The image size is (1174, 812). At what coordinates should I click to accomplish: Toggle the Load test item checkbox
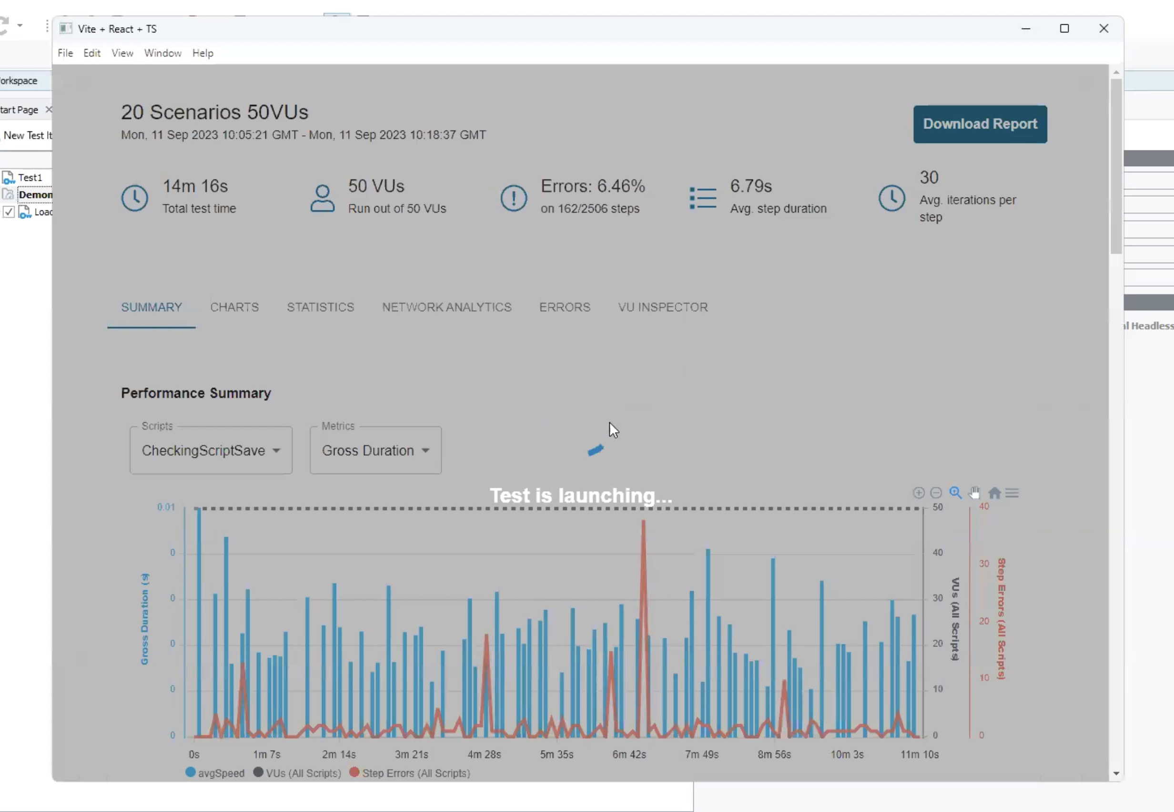pos(9,212)
